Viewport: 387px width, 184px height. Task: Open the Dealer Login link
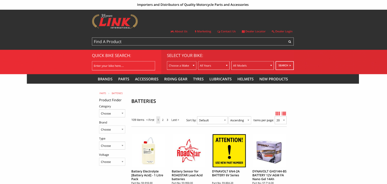[x=282, y=31]
